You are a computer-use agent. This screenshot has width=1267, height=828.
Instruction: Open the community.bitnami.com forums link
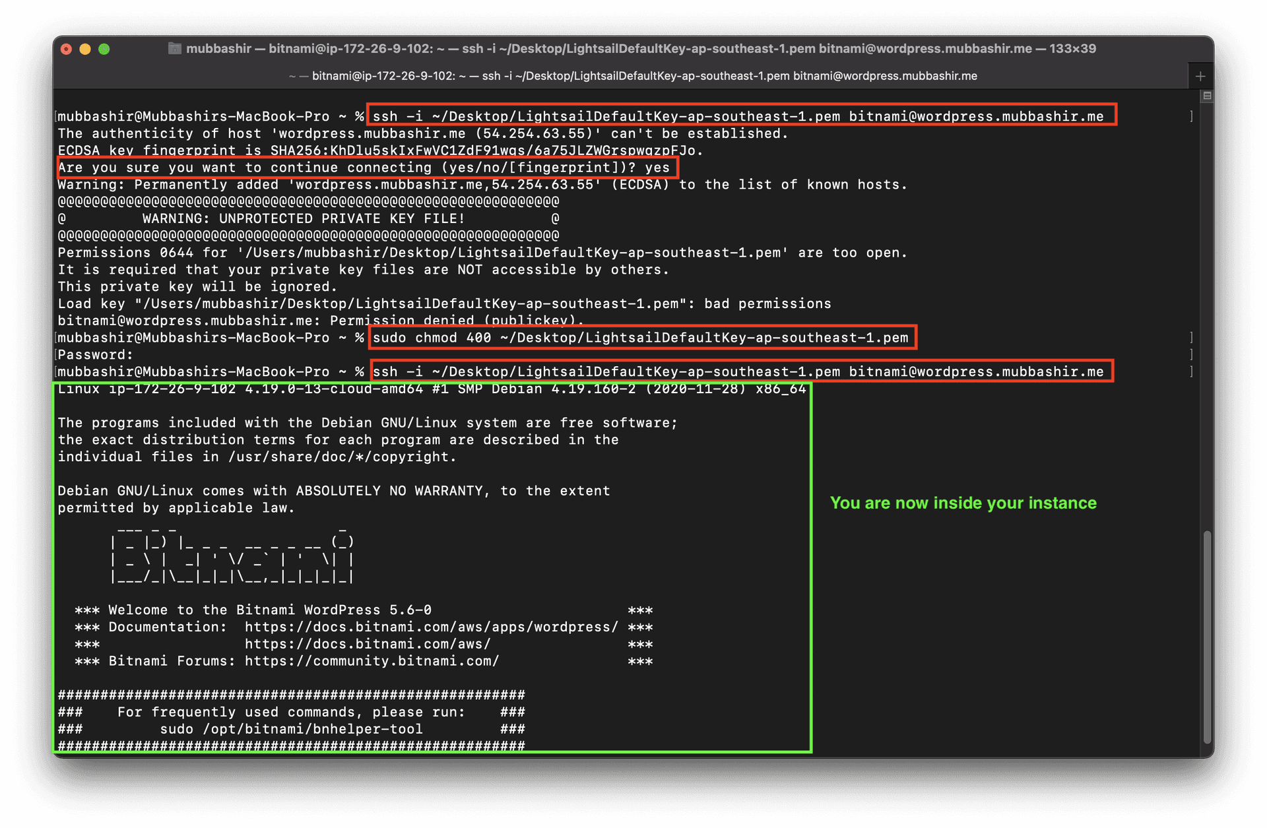(372, 662)
